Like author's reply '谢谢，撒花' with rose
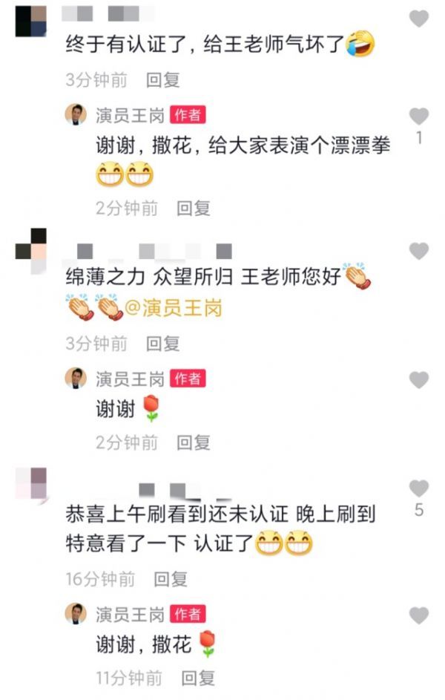 (419, 615)
